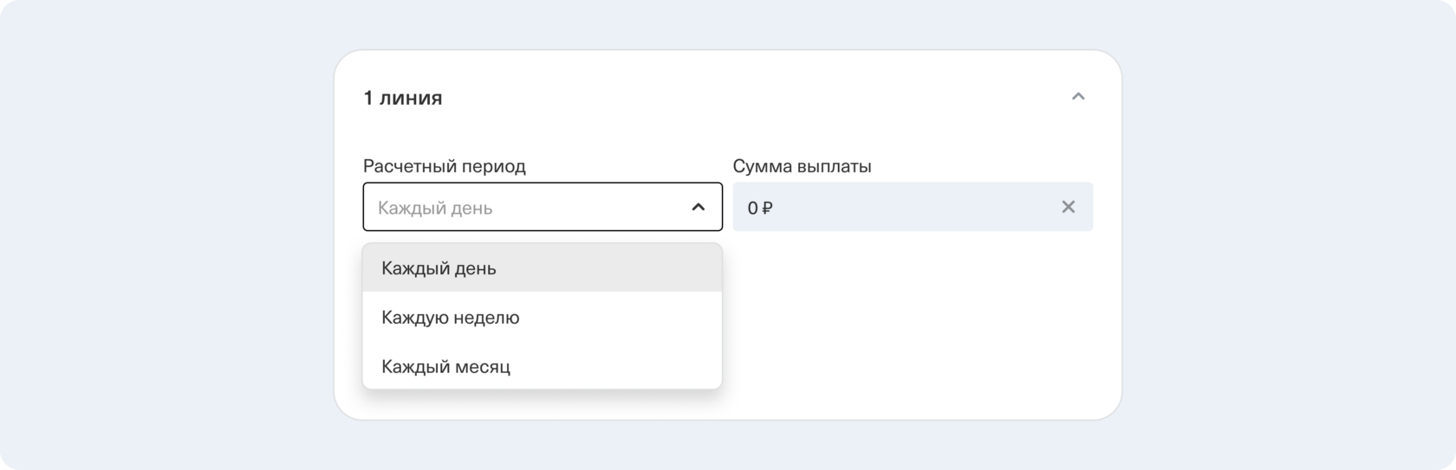Collapse the "1 линия" section chevron

1077,97
